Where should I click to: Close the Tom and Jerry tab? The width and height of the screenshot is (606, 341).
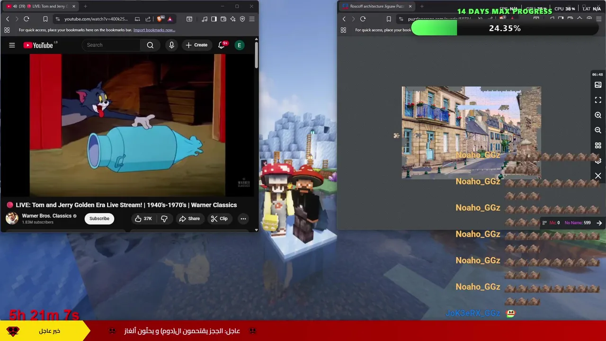click(x=73, y=6)
